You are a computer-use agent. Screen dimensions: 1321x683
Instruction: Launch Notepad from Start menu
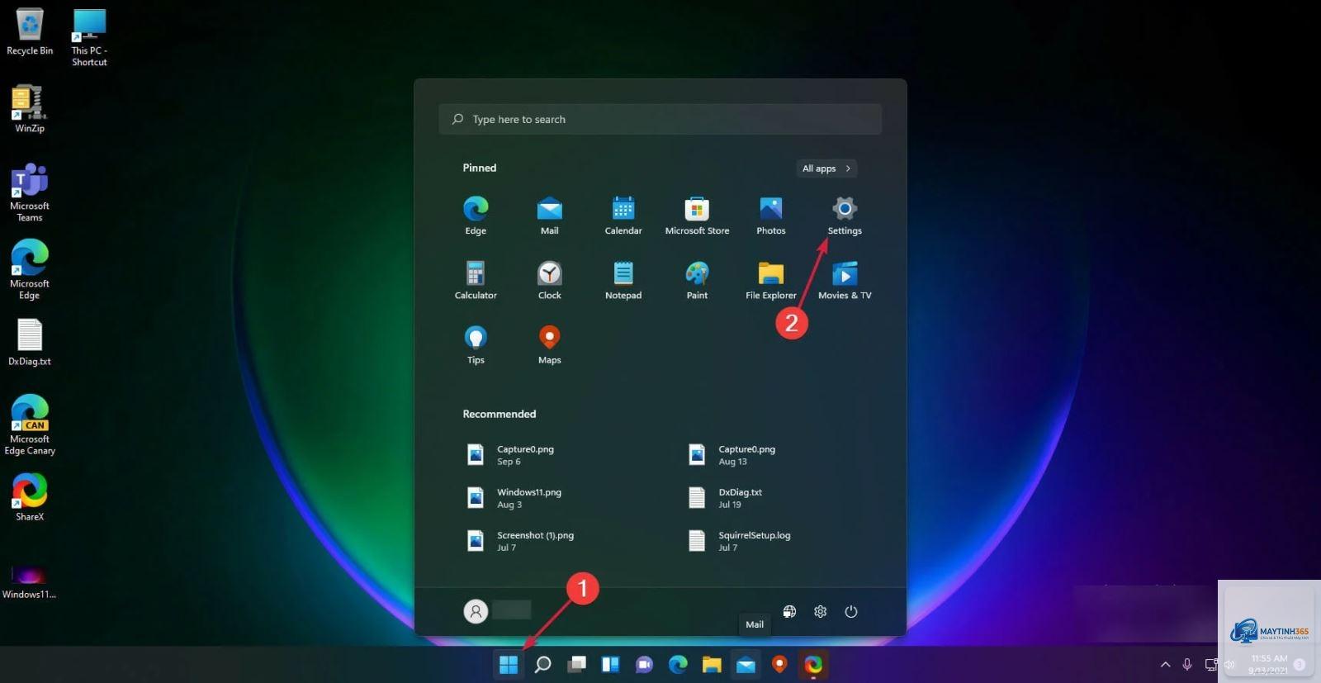(623, 280)
